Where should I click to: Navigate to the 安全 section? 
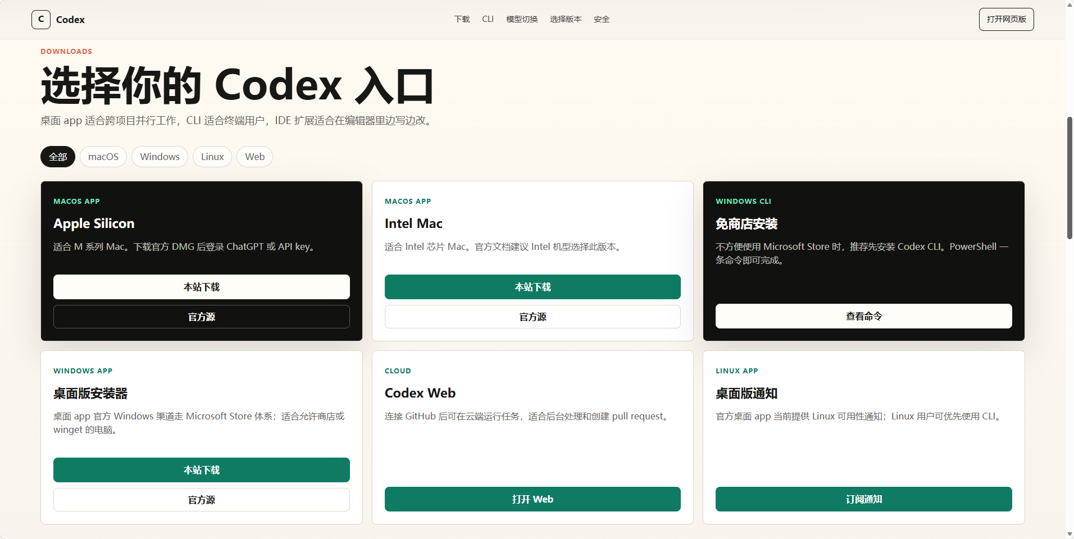pos(602,19)
